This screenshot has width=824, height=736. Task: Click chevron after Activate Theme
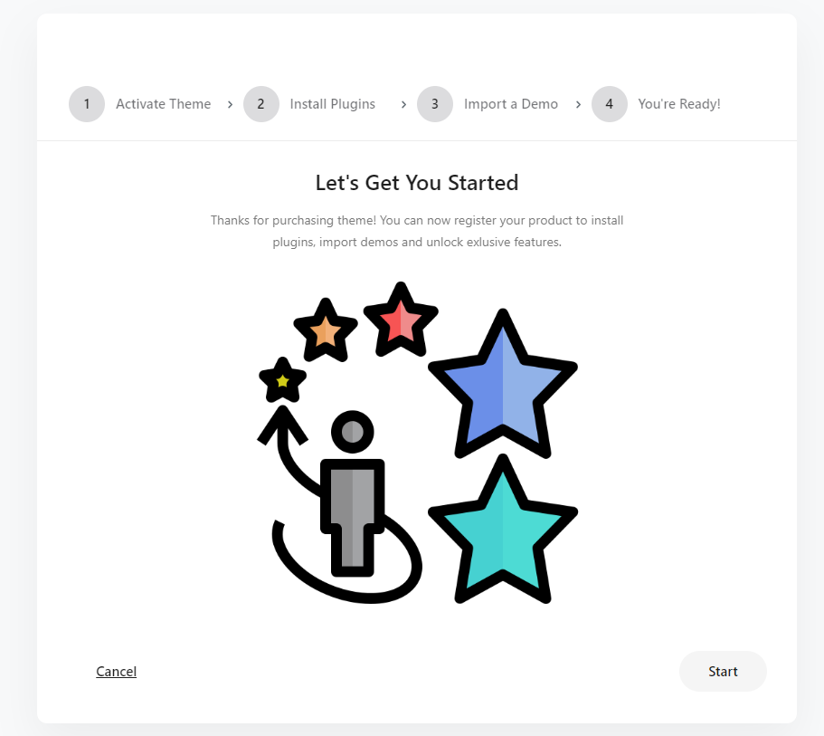(x=230, y=105)
